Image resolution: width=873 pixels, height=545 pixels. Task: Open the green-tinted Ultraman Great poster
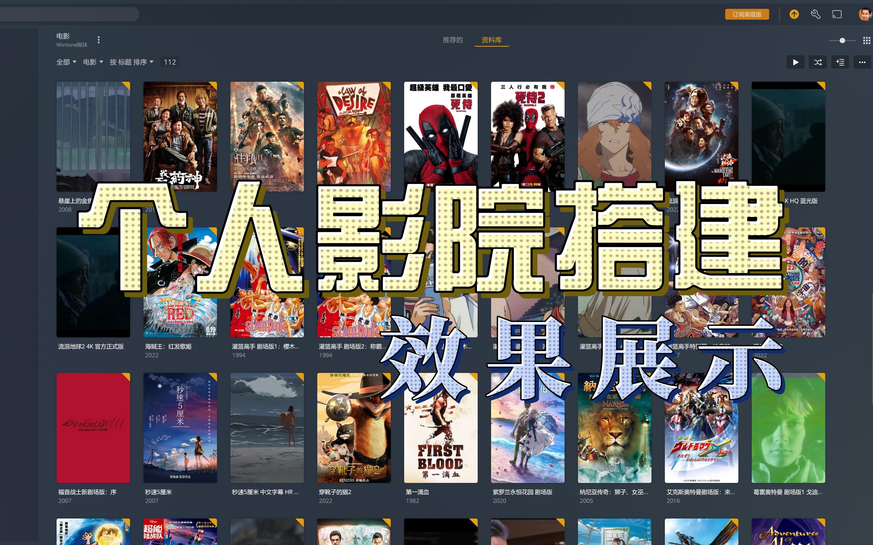click(x=789, y=428)
